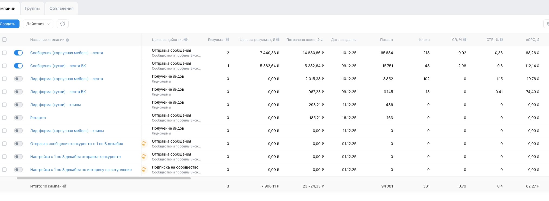Enable the Ретаргет campaign toggle
Viewport: 549px width, 201px height.
click(x=18, y=118)
